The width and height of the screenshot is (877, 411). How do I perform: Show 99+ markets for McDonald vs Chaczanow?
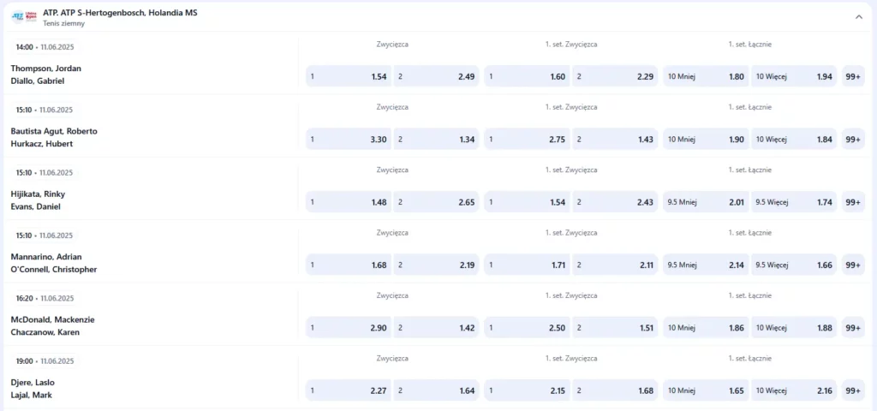tap(853, 328)
